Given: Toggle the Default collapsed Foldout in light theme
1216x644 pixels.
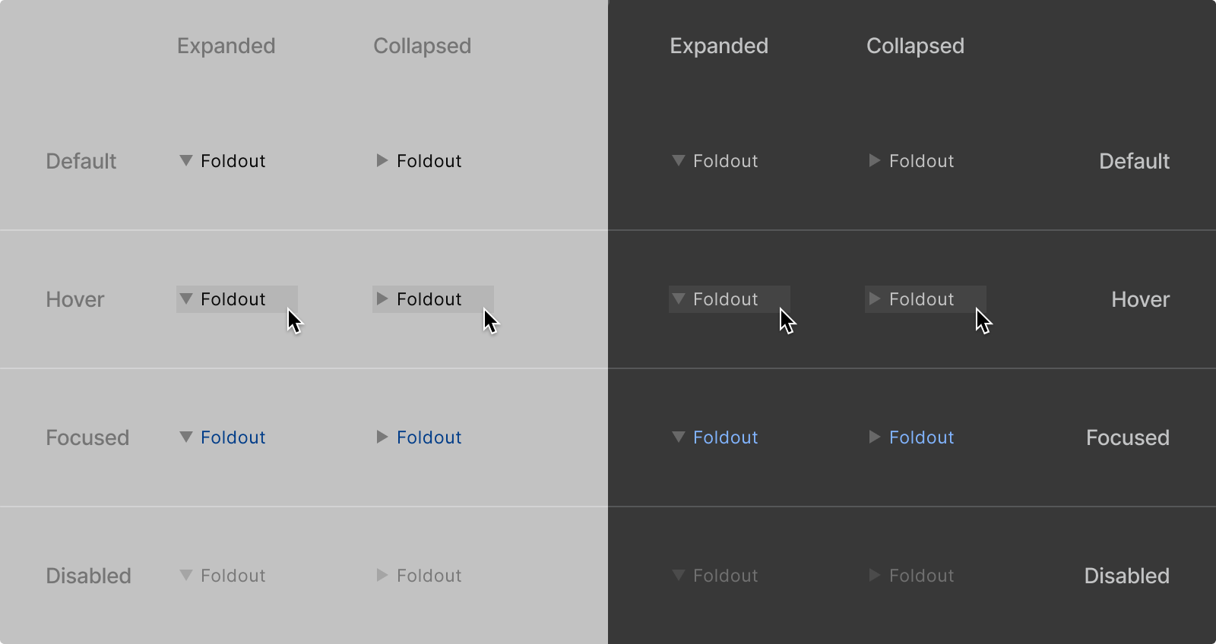Looking at the screenshot, I should click(429, 161).
